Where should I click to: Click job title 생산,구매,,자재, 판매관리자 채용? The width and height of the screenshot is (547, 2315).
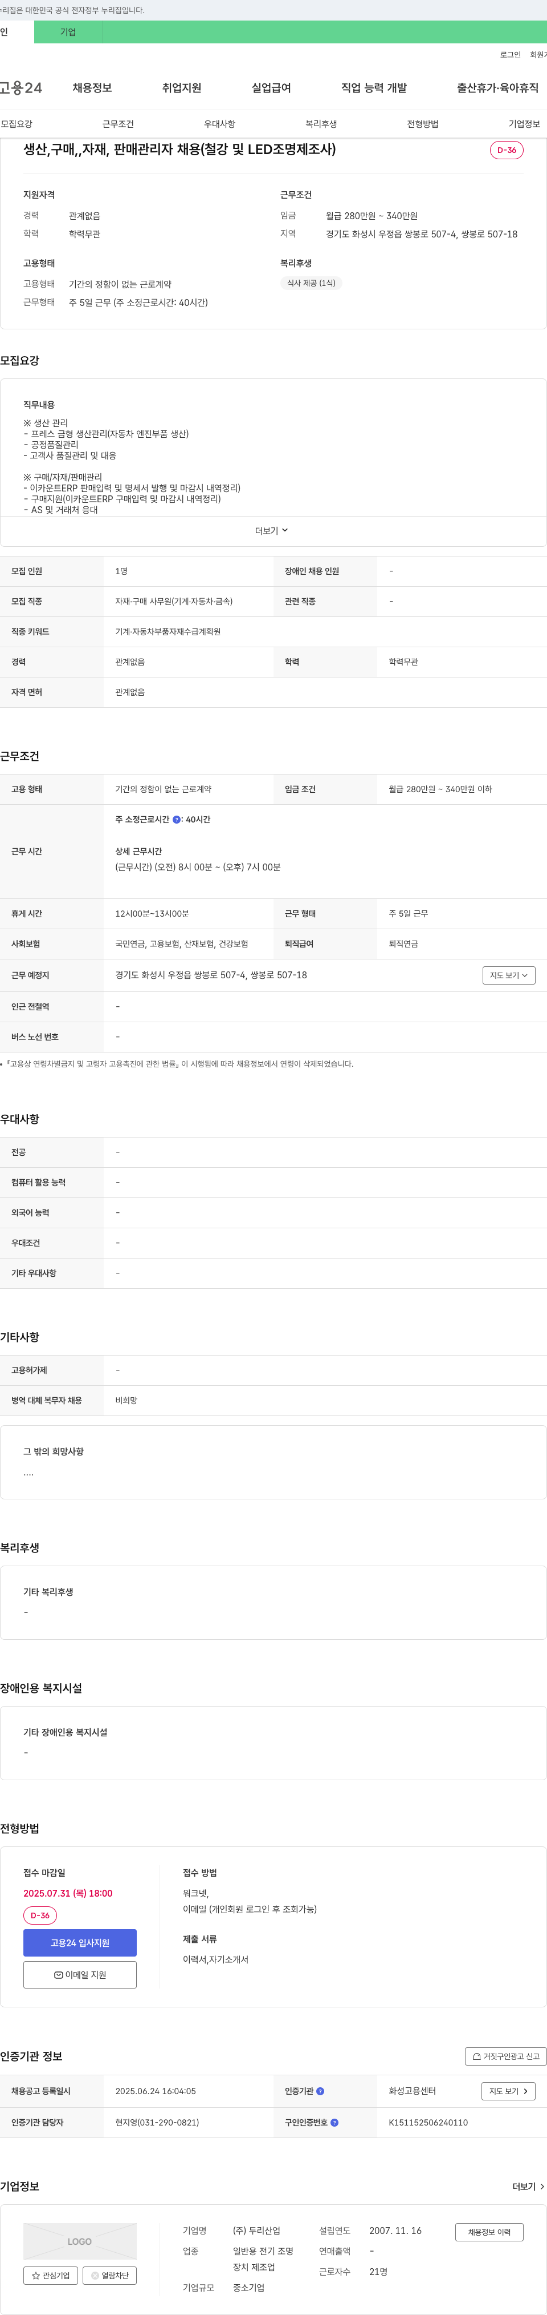coord(179,149)
